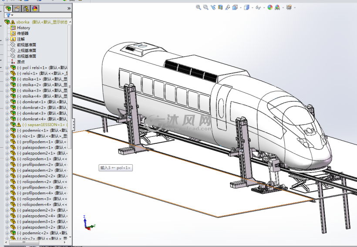Open the tree filter funnel dropdown

(9, 15)
